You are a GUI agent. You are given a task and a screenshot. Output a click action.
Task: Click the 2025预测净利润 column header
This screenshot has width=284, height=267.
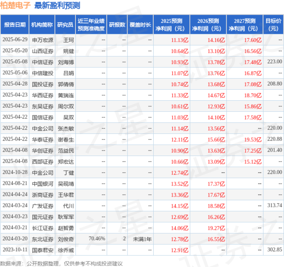coord(171,24)
